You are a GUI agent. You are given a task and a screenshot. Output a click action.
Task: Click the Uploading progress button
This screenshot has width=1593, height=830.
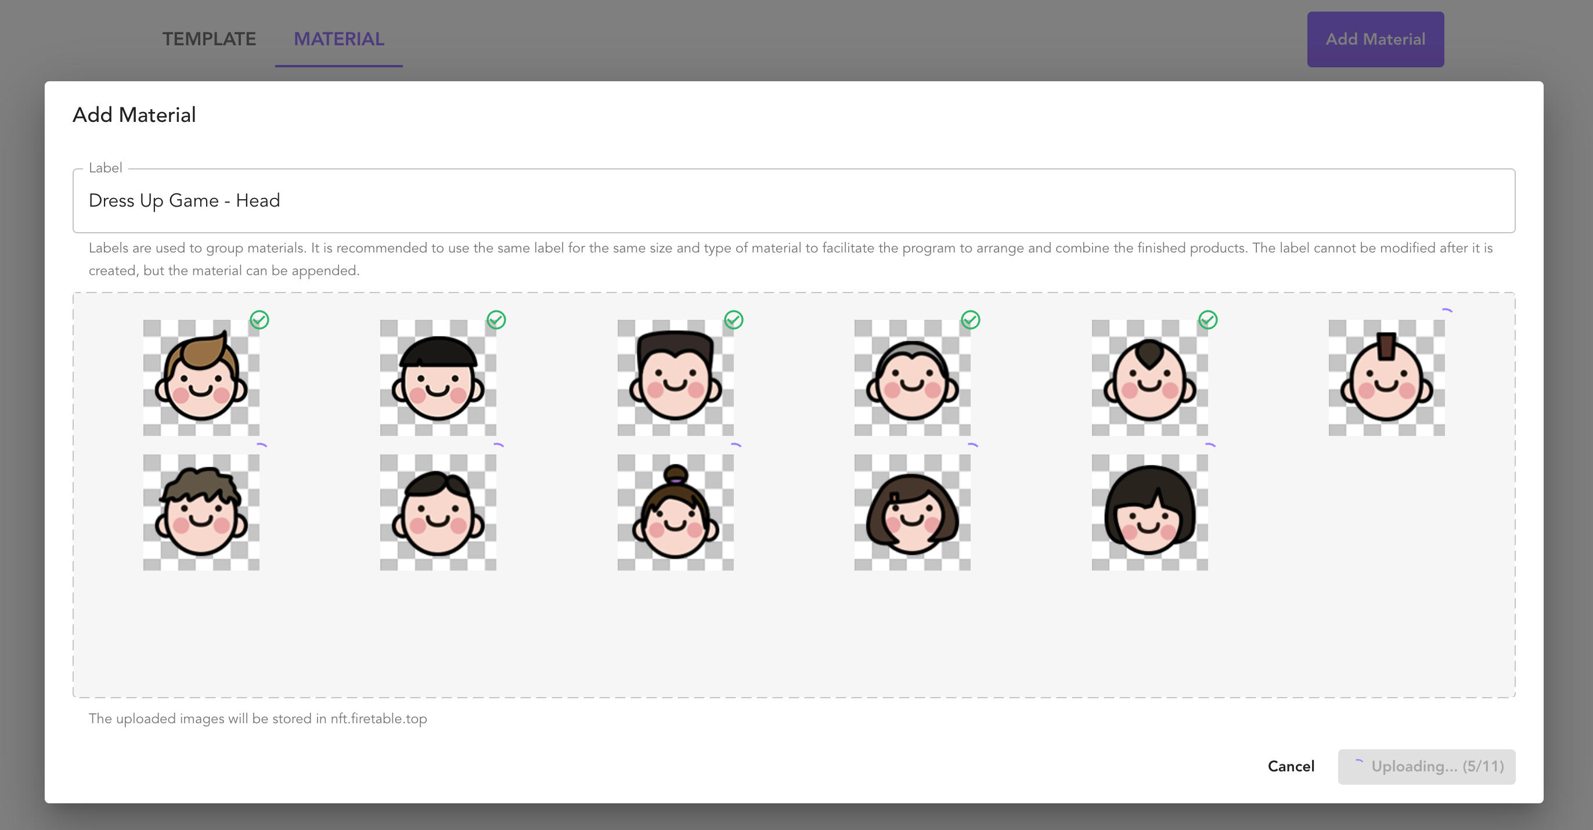tap(1426, 766)
